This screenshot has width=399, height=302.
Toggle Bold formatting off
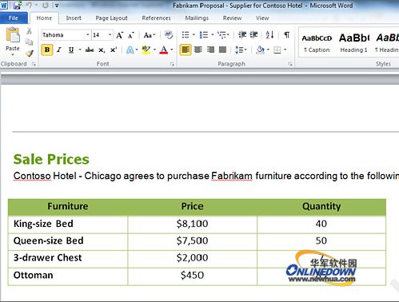click(x=47, y=50)
